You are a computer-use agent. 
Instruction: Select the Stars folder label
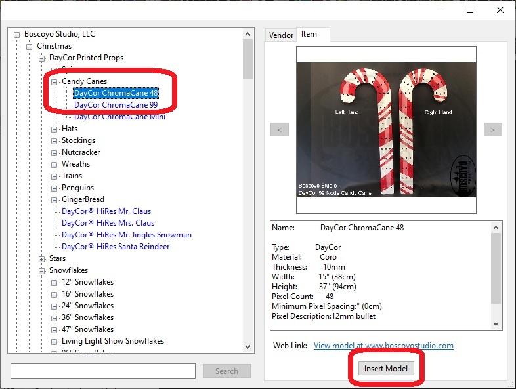(x=57, y=258)
